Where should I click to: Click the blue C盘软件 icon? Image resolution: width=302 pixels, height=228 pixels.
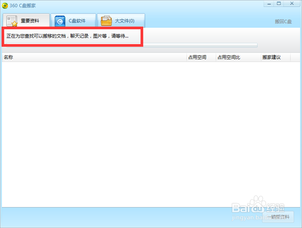pyautogui.click(x=60, y=21)
